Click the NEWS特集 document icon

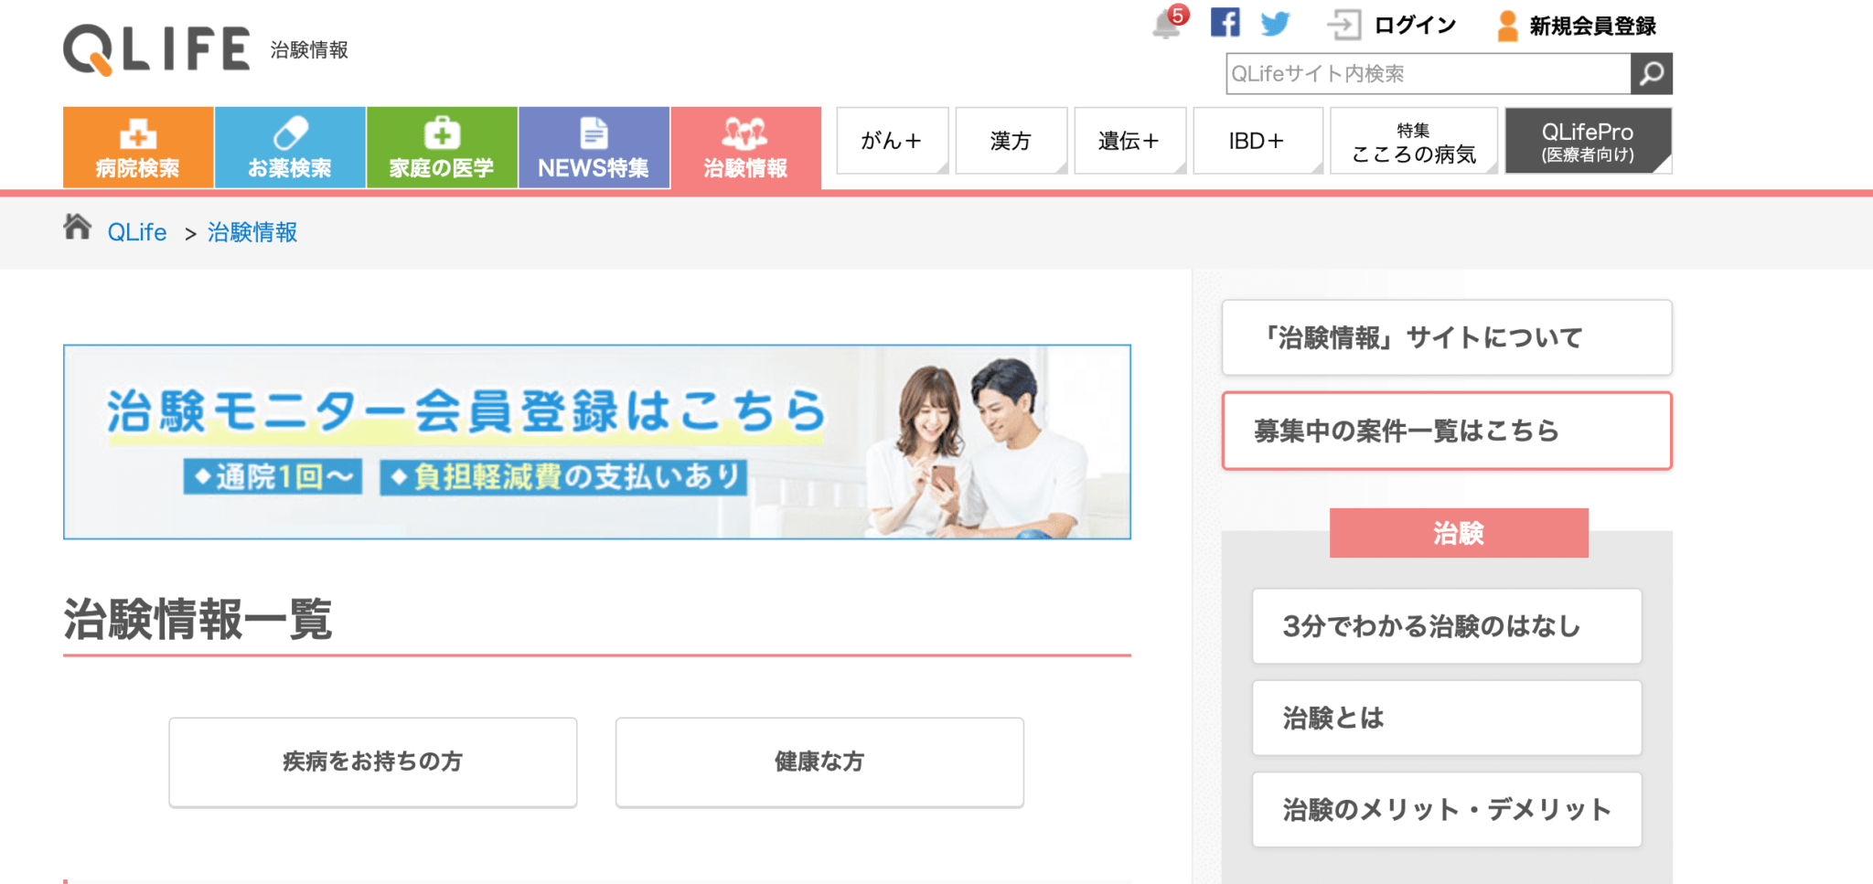[x=594, y=131]
